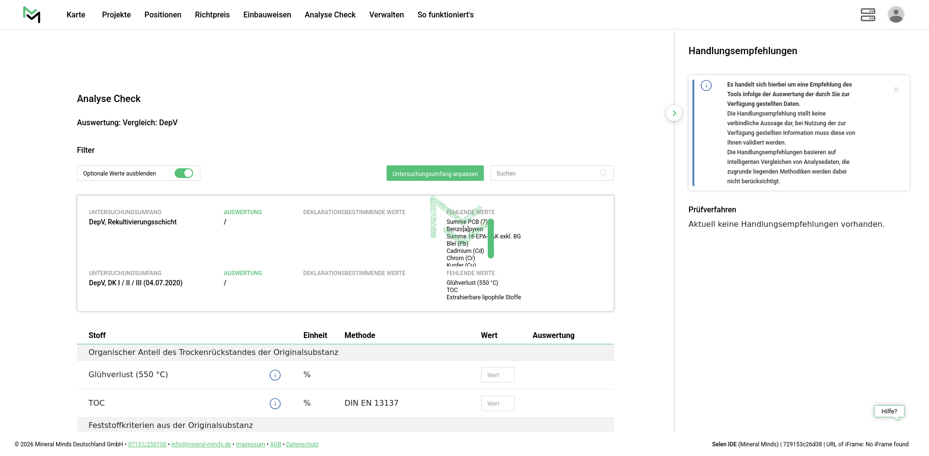Click the Wert field for Glühverlust
929x456 pixels.
[x=497, y=375]
